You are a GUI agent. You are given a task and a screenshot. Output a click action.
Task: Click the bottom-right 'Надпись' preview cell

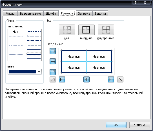99,67
